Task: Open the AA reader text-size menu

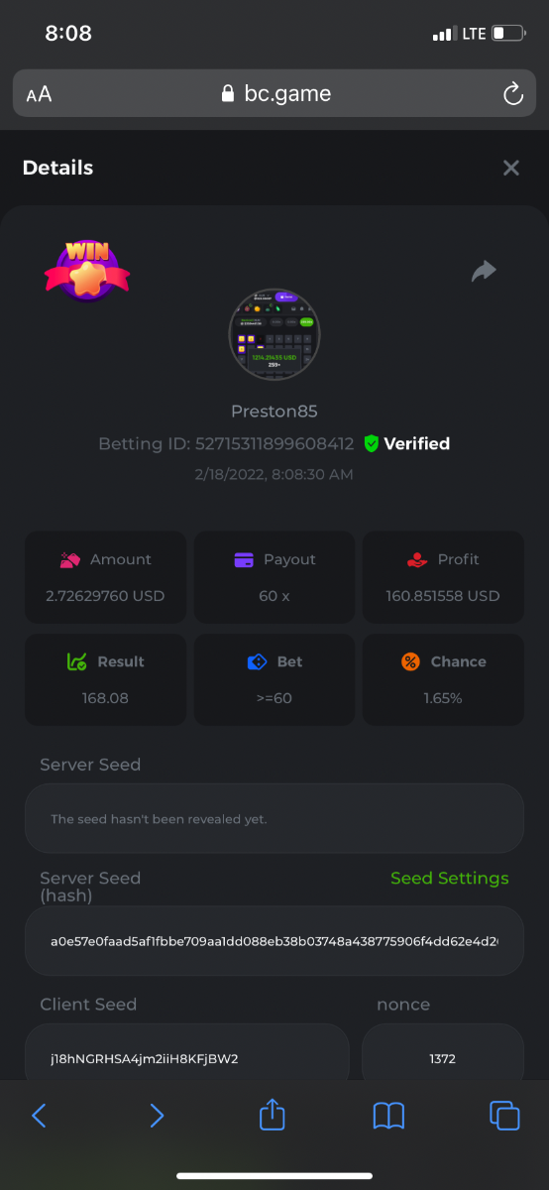Action: 39,94
